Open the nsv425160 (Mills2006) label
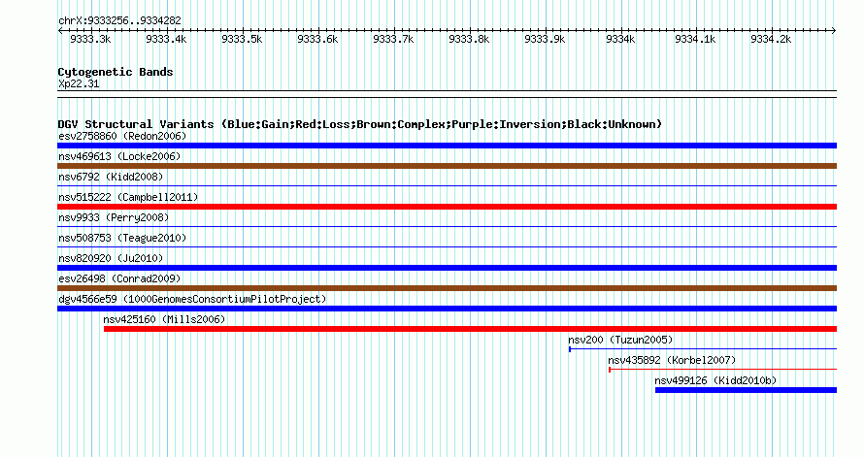 coord(164,319)
